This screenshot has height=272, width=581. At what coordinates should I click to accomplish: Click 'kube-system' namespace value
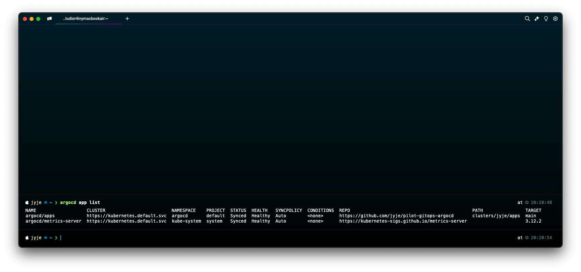[186, 221]
